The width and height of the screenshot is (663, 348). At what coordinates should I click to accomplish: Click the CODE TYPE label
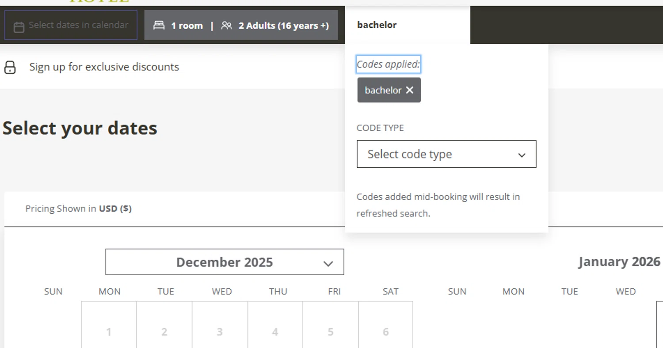(380, 128)
